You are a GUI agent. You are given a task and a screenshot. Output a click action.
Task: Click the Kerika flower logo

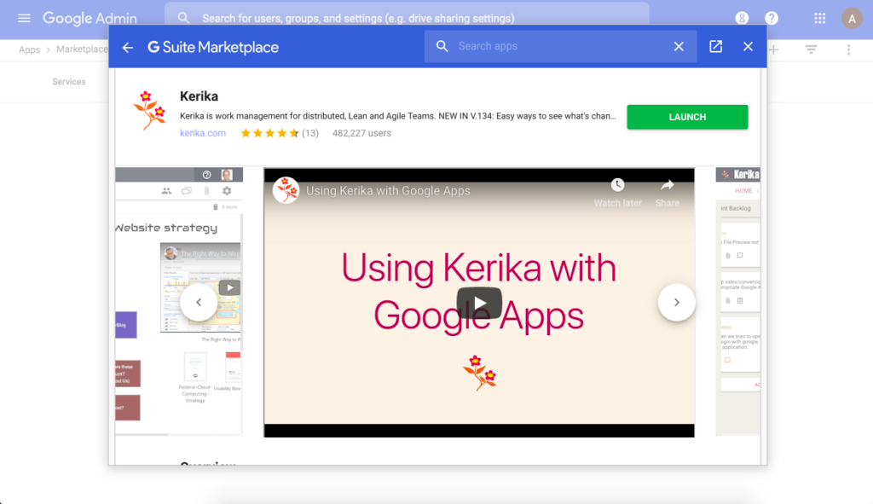click(149, 110)
